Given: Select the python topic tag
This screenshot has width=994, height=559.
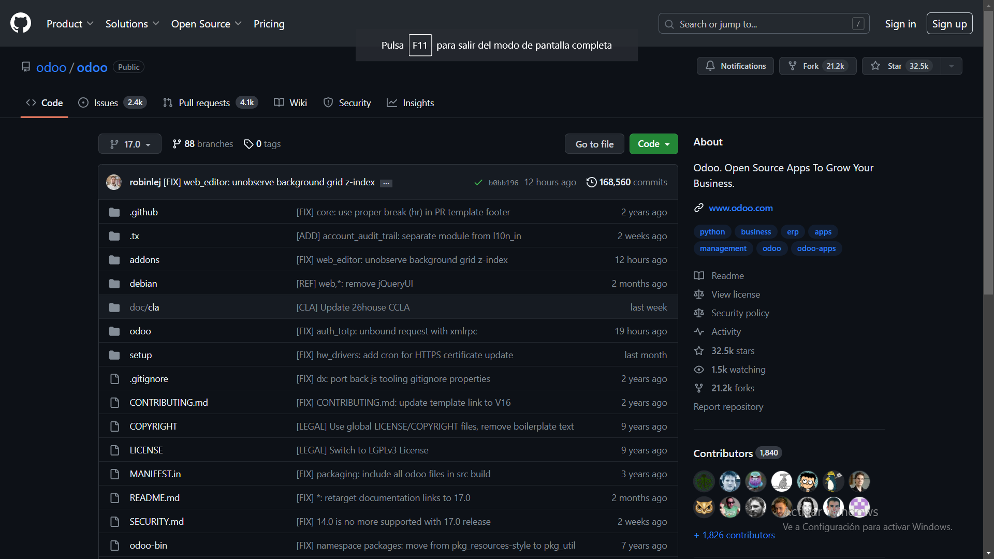Looking at the screenshot, I should 712,232.
